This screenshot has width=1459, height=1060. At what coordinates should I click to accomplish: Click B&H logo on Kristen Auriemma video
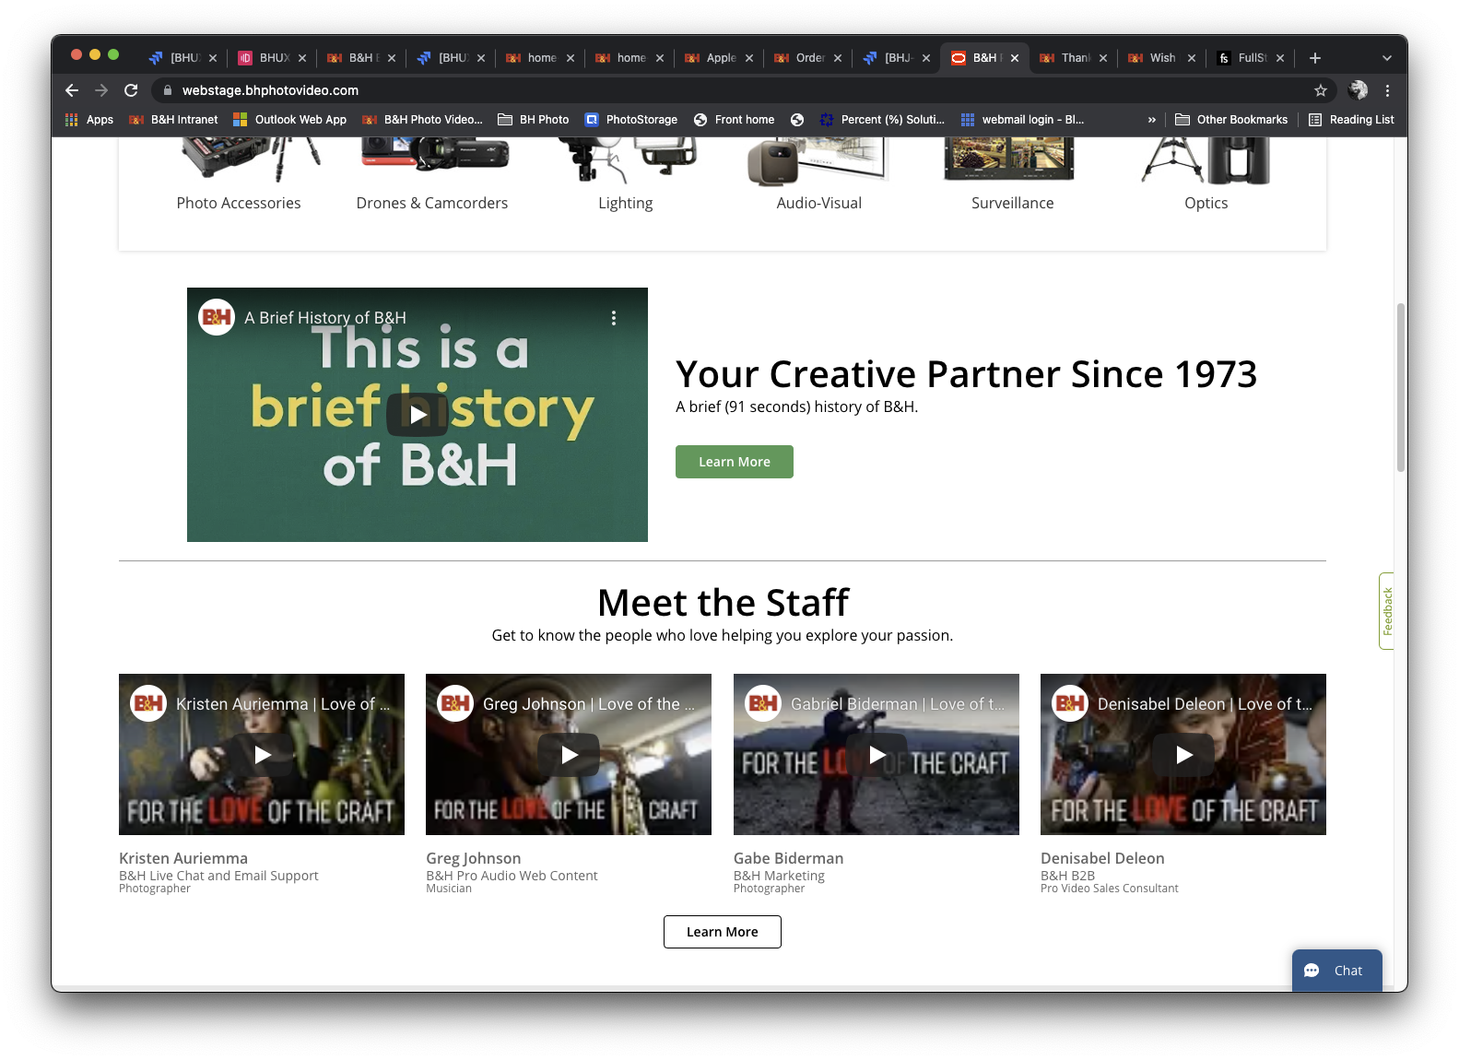[x=148, y=704]
